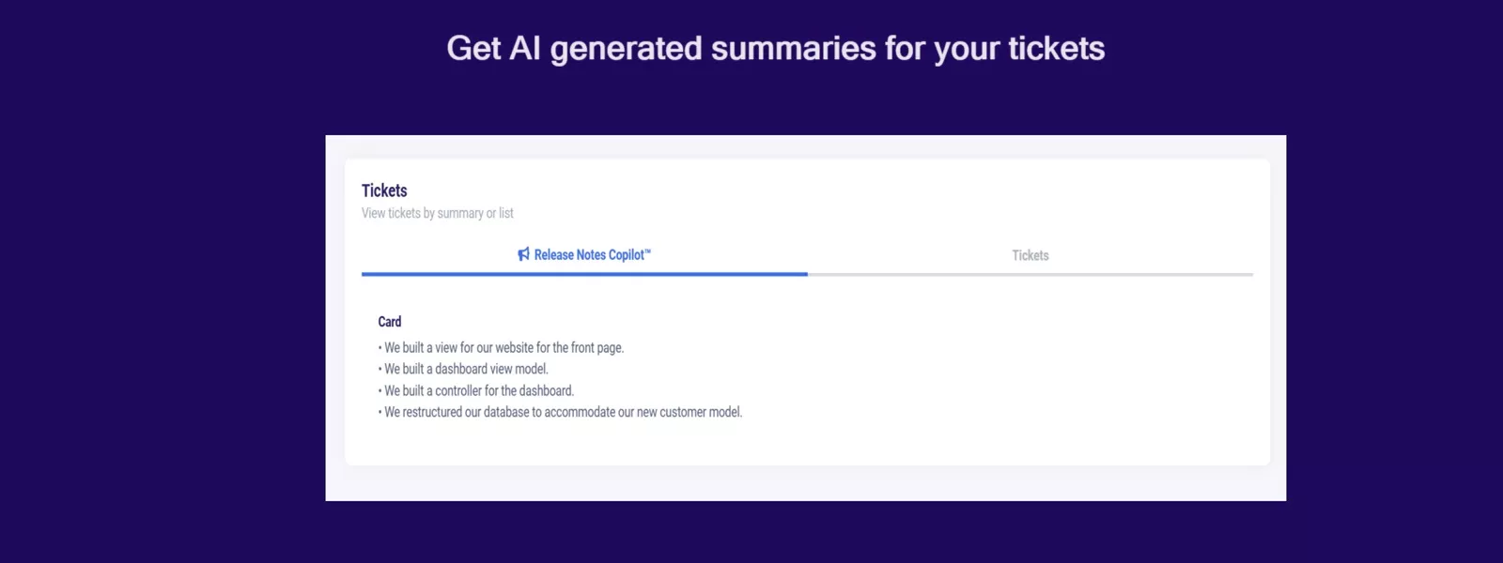1503x563 pixels.
Task: Click the word 'summaries' in the page heading
Action: coord(793,49)
